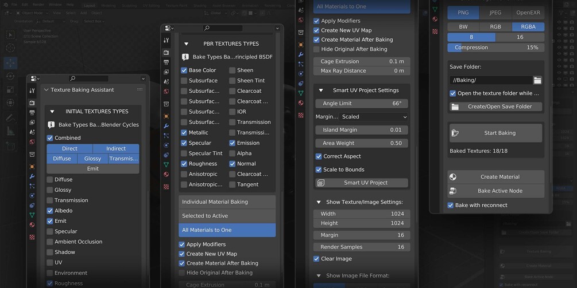Image resolution: width=577 pixels, height=288 pixels.
Task: Enable the Ambient Occlusion checkbox
Action: click(50, 242)
